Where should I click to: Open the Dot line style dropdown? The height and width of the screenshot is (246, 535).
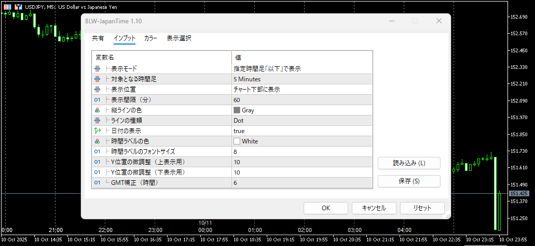[301, 120]
